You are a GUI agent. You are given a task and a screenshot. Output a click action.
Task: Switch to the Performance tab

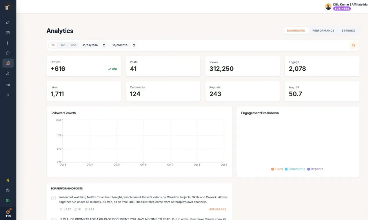323,31
